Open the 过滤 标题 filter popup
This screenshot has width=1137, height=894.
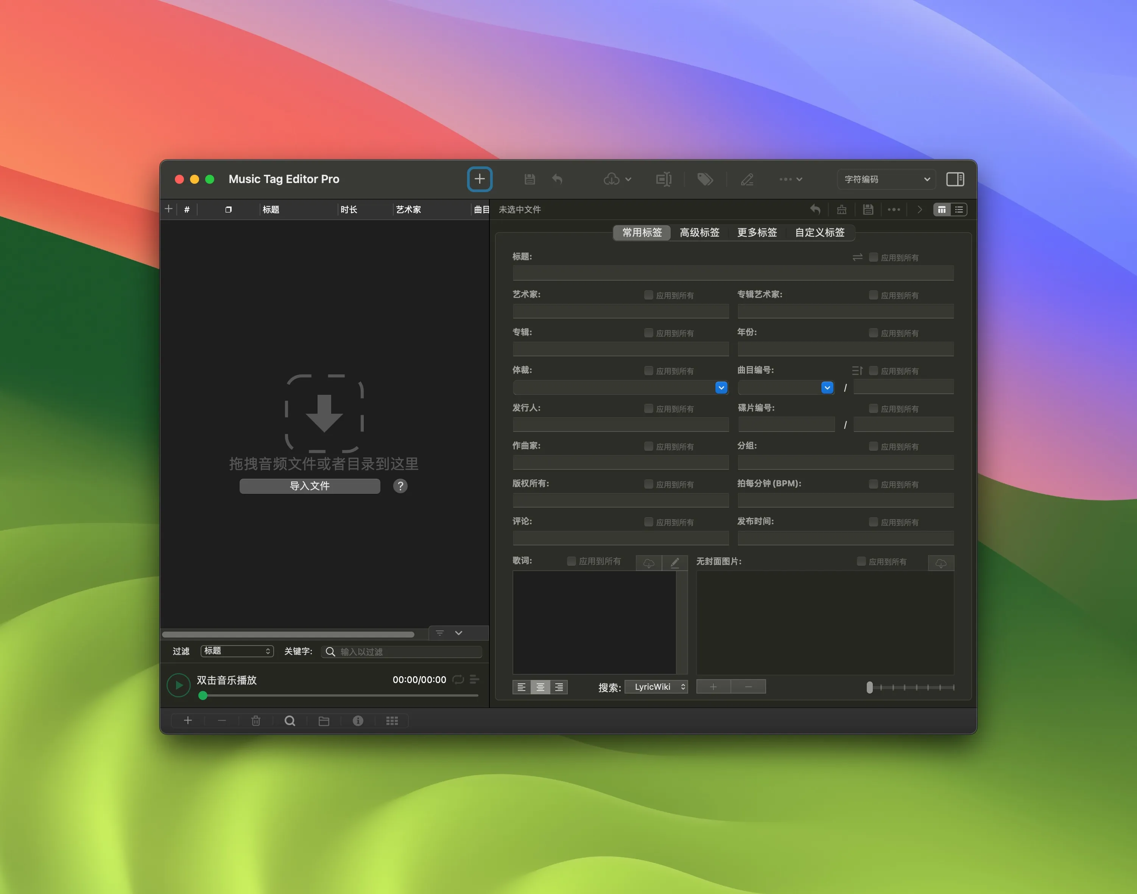237,650
